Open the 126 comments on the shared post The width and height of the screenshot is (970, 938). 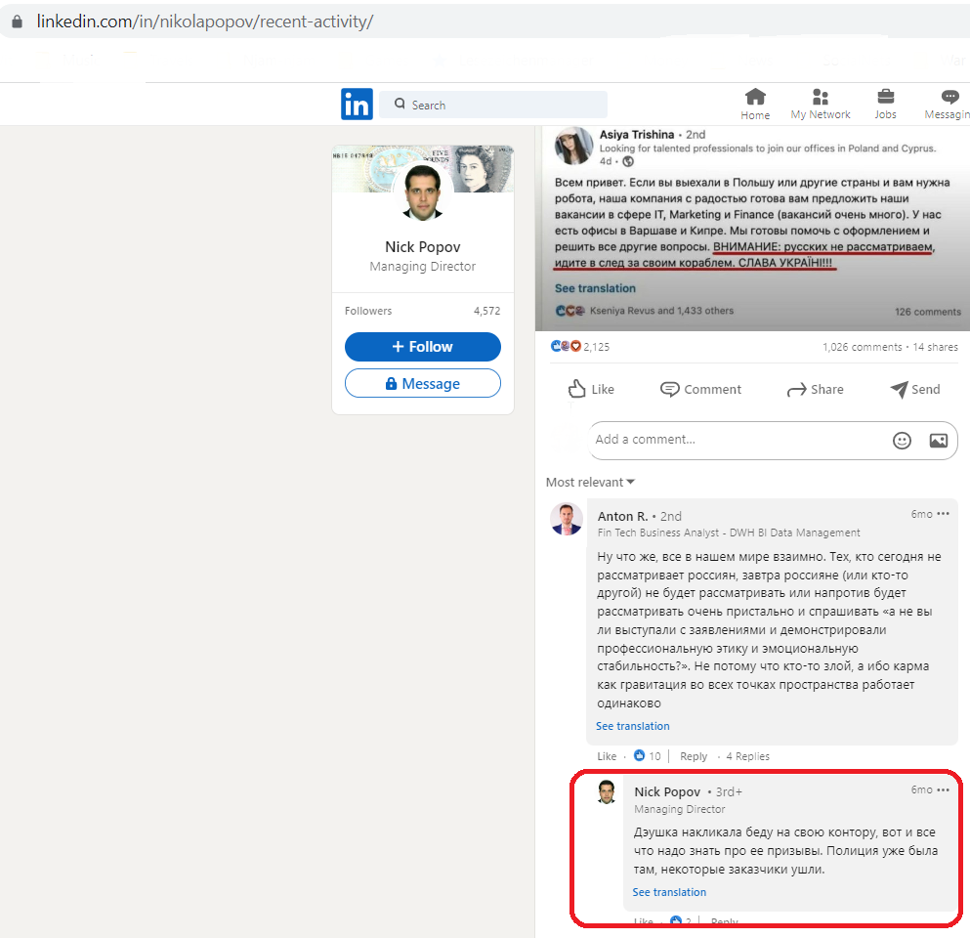[x=927, y=312]
